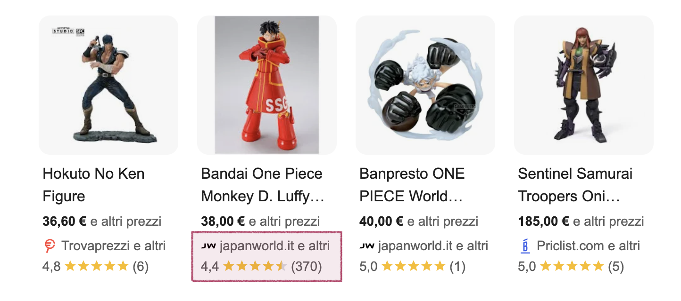The height and width of the screenshot is (301, 681).
Task: Open the Sentinel Samurai Troopers figure image
Action: click(584, 85)
